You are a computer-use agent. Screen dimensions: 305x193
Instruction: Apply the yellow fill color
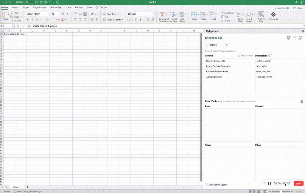tap(56, 20)
